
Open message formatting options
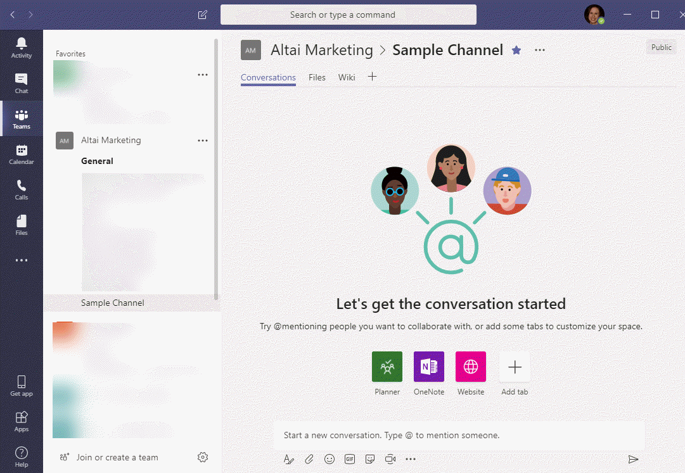point(289,459)
